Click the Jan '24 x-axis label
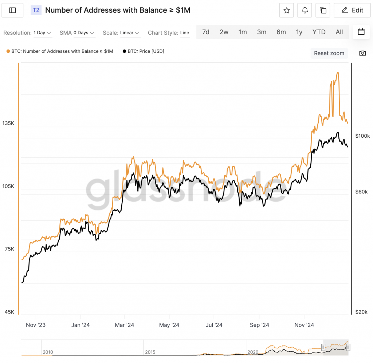This screenshot has height=363, width=373. (x=81, y=325)
